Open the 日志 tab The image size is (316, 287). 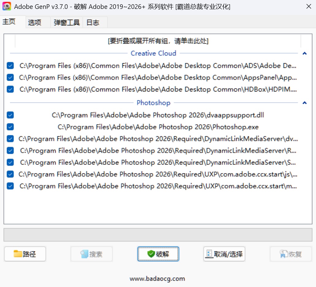tap(93, 23)
